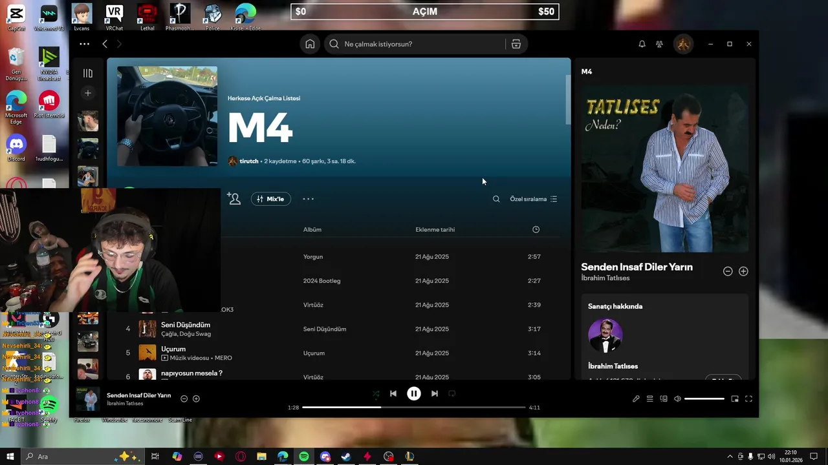The image size is (828, 465).
Task: Hide the now-playing song with minus icon in player bar
Action: click(184, 399)
